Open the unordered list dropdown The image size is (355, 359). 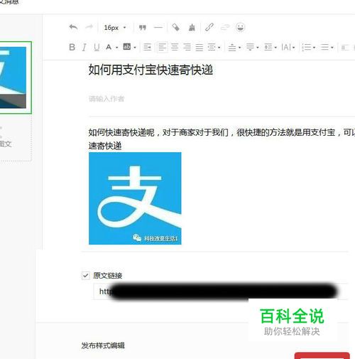pos(327,47)
